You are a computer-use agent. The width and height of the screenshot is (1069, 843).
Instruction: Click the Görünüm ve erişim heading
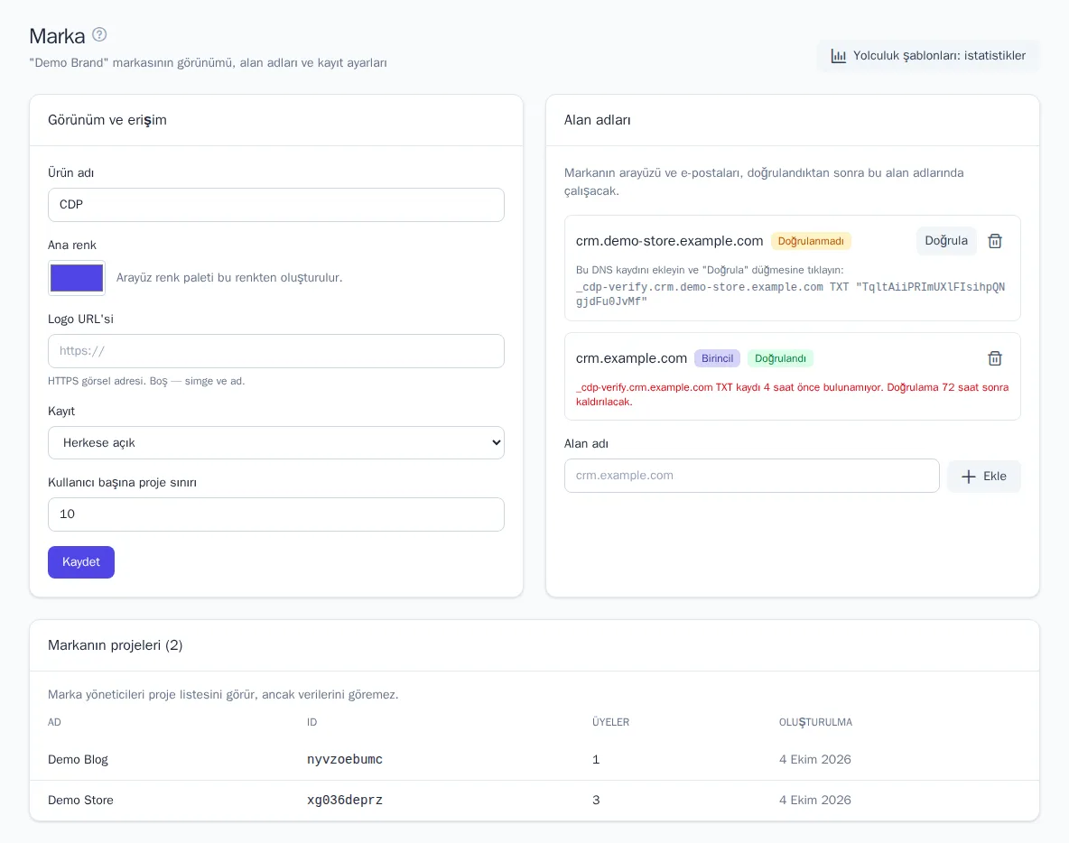107,120
